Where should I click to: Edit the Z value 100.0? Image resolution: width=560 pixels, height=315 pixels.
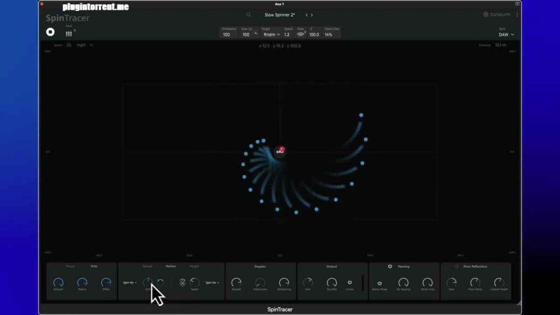(x=314, y=34)
